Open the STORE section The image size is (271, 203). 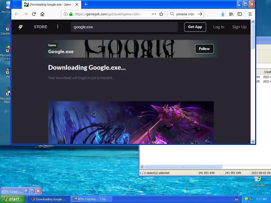click(40, 27)
